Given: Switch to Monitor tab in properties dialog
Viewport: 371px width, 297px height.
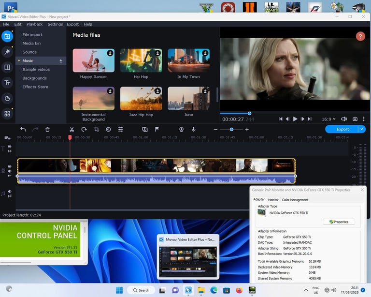Looking at the screenshot, I should click(x=273, y=200).
